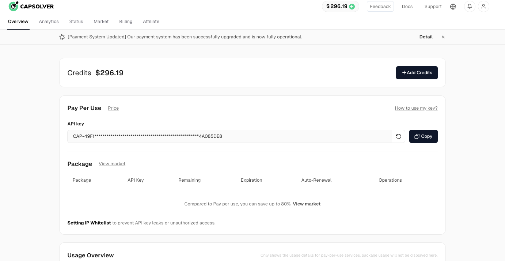Image resolution: width=505 pixels, height=261 pixels.
Task: Switch to the Analytics tab
Action: click(49, 22)
